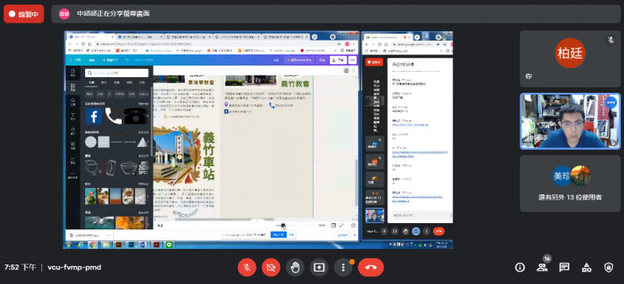Click the blue 停止共用 stop sharing button
Screen dimensions: 624x284
pos(278,235)
